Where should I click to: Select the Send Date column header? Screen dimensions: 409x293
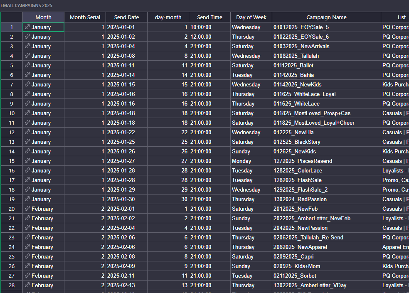point(126,17)
